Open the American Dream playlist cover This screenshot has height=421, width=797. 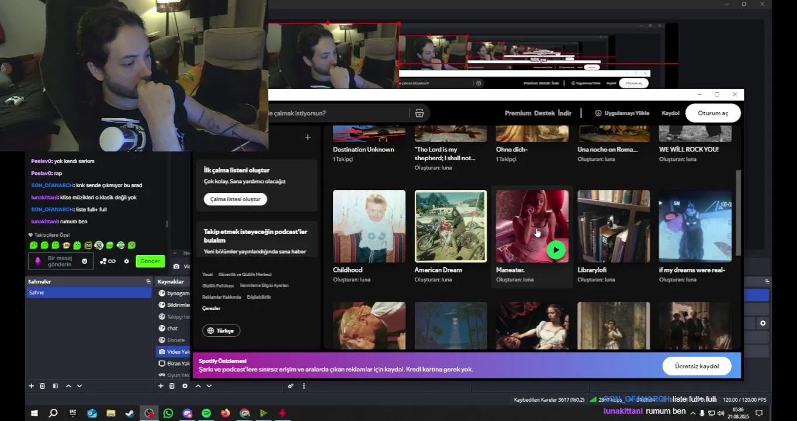tap(451, 226)
